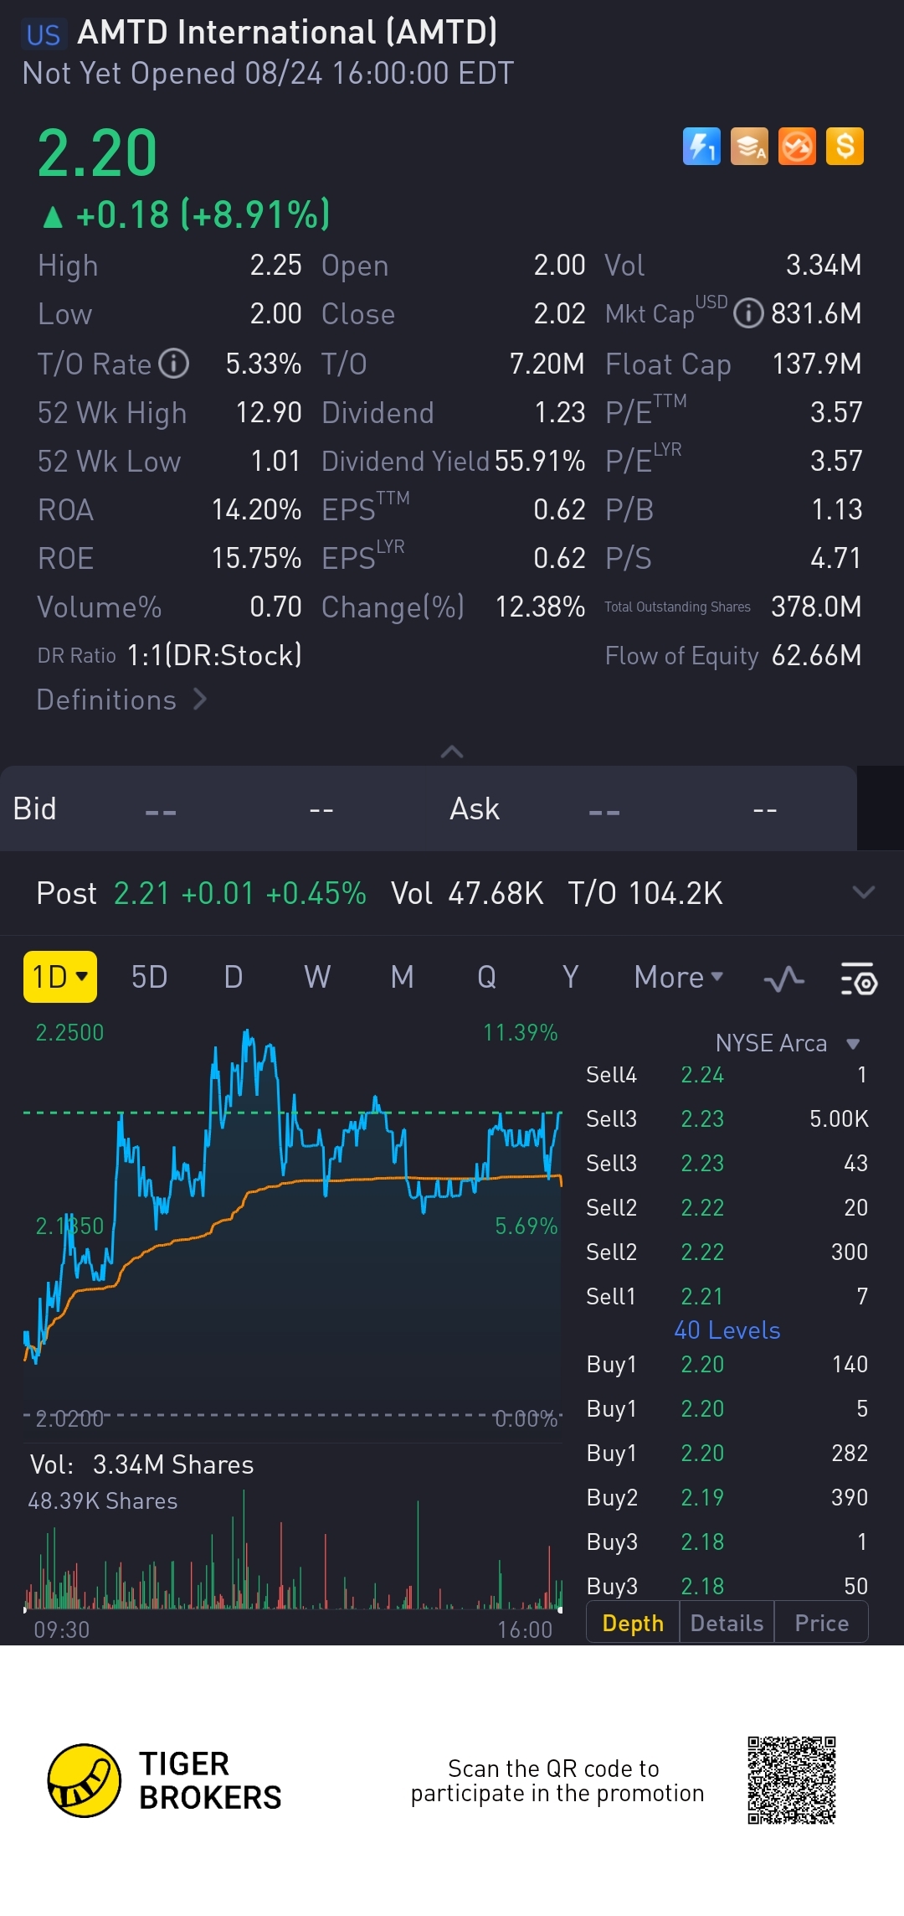
Task: Expand the Post market row chevron
Action: click(863, 892)
